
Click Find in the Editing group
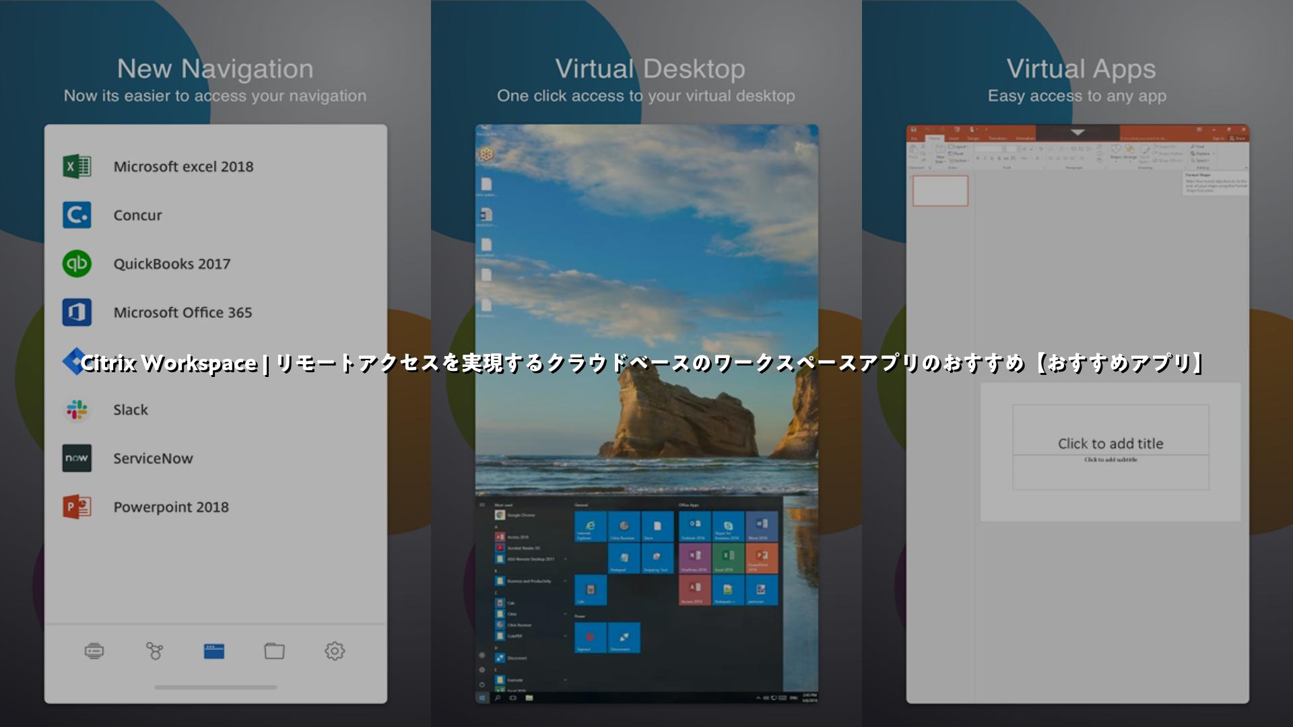[x=1197, y=146]
